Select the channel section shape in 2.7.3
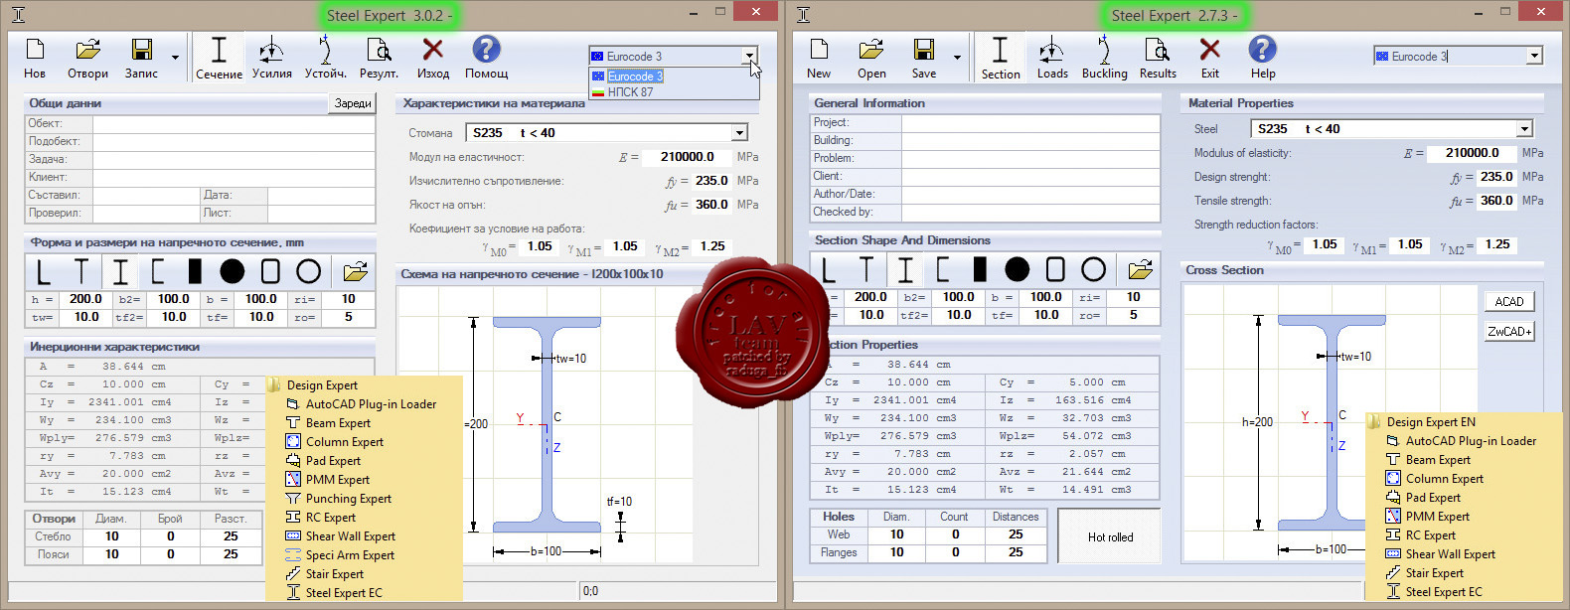1570x610 pixels. pyautogui.click(x=943, y=270)
